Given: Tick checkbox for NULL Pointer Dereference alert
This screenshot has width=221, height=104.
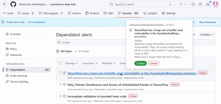Looking at the screenshot, I should pyautogui.click(x=60, y=84).
